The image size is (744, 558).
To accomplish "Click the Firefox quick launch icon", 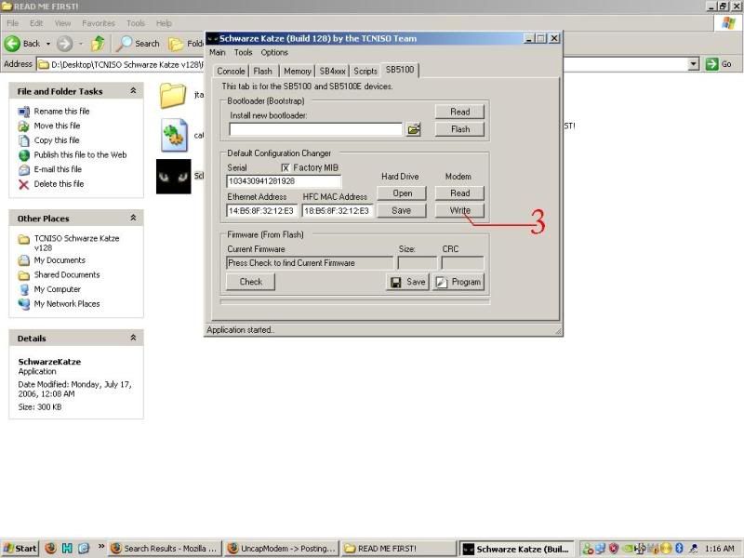I will click(x=50, y=549).
